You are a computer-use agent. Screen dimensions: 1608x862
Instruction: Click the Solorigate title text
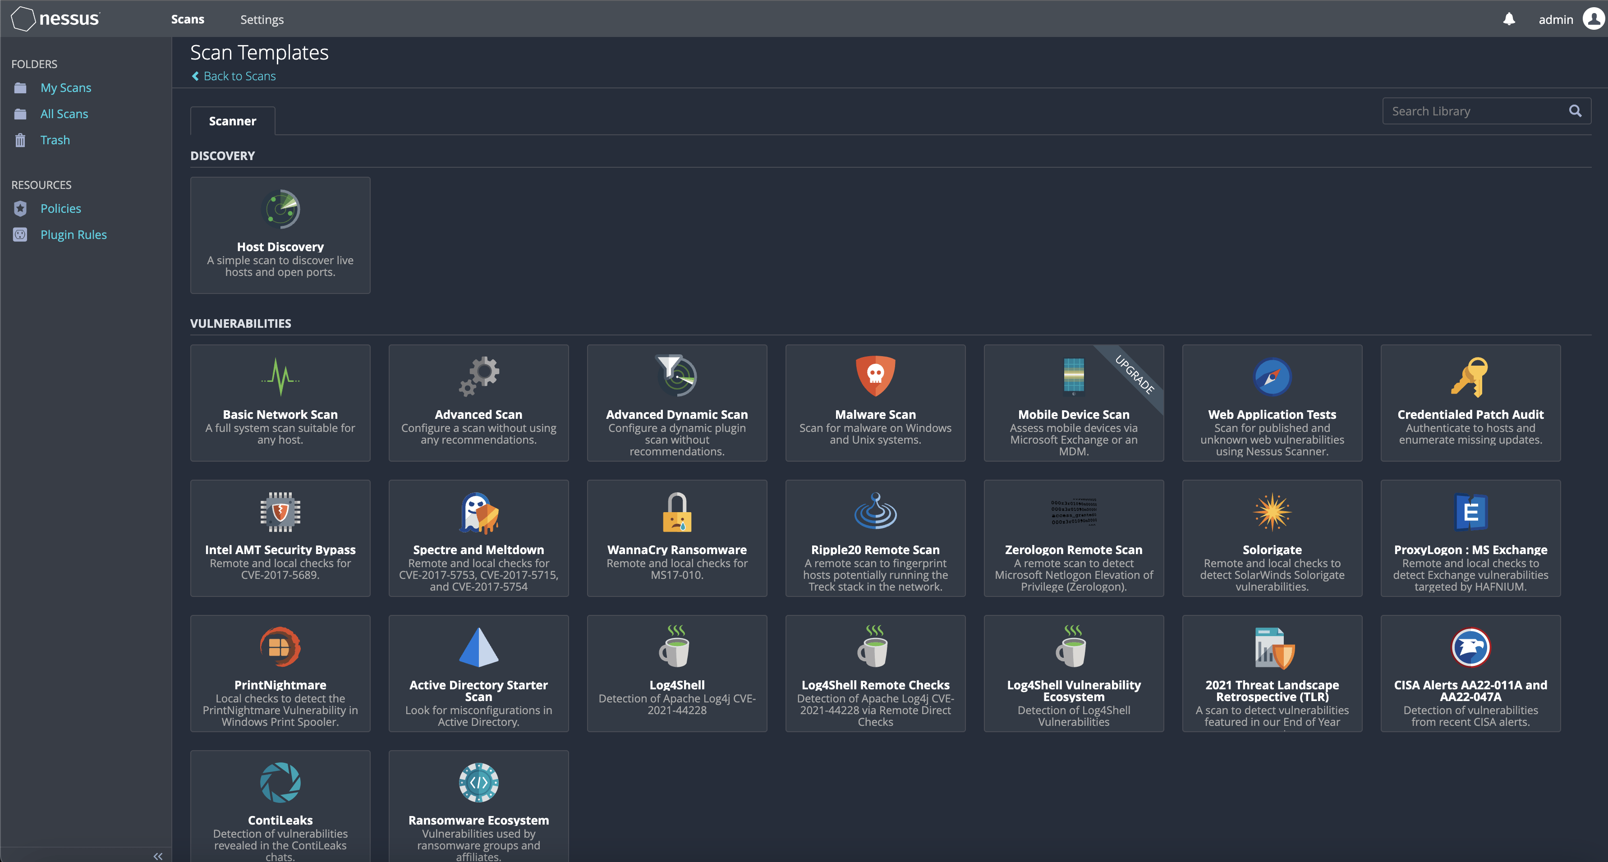[1272, 550]
